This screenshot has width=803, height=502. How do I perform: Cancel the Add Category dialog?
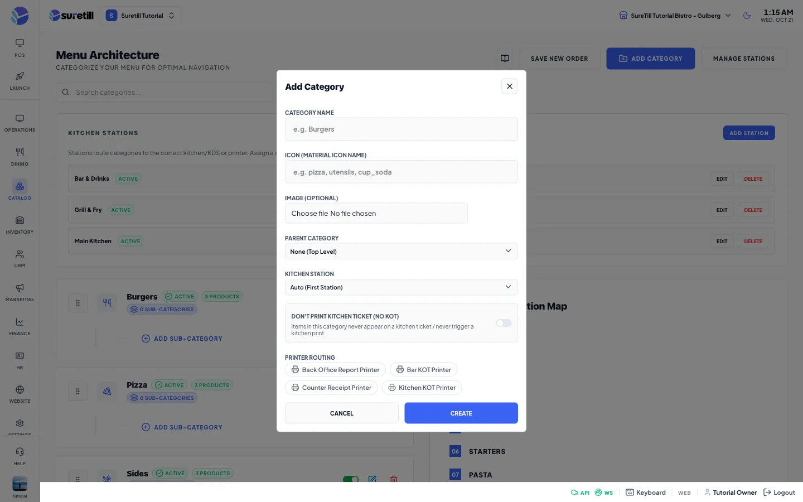click(x=342, y=413)
